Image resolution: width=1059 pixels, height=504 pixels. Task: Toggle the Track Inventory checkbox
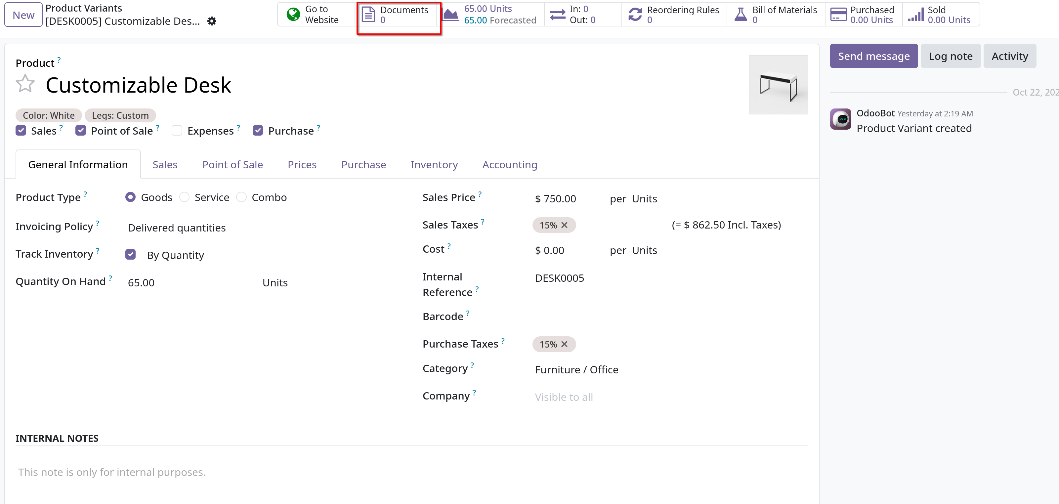tap(130, 255)
